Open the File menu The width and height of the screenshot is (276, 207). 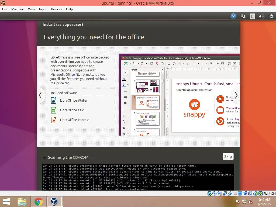(5, 9)
